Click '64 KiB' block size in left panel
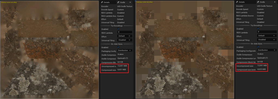278x99 pixels. 121,62
